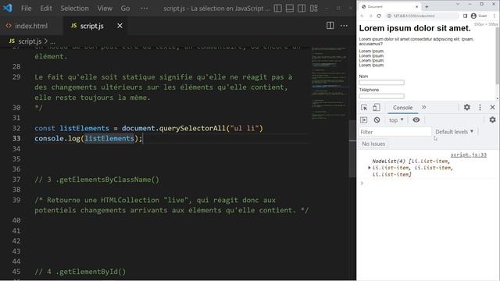Click the No Issues button
Viewport: 500px width, 281px height.
coord(373,144)
